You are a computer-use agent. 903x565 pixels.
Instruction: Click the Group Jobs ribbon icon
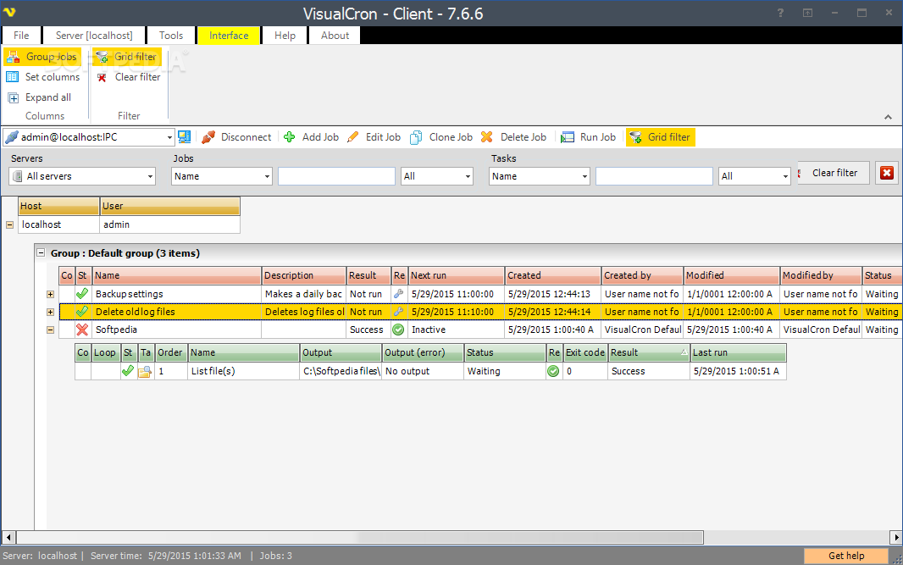pos(13,57)
